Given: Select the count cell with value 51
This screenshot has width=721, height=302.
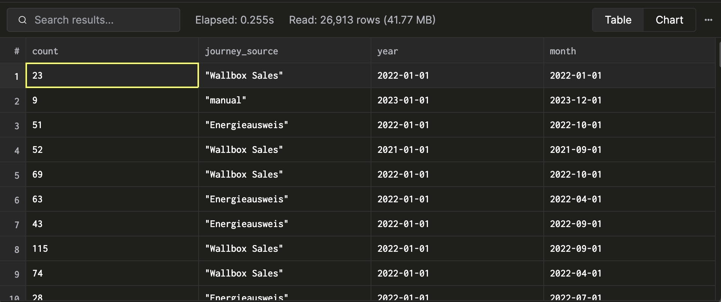Looking at the screenshot, I should point(112,125).
